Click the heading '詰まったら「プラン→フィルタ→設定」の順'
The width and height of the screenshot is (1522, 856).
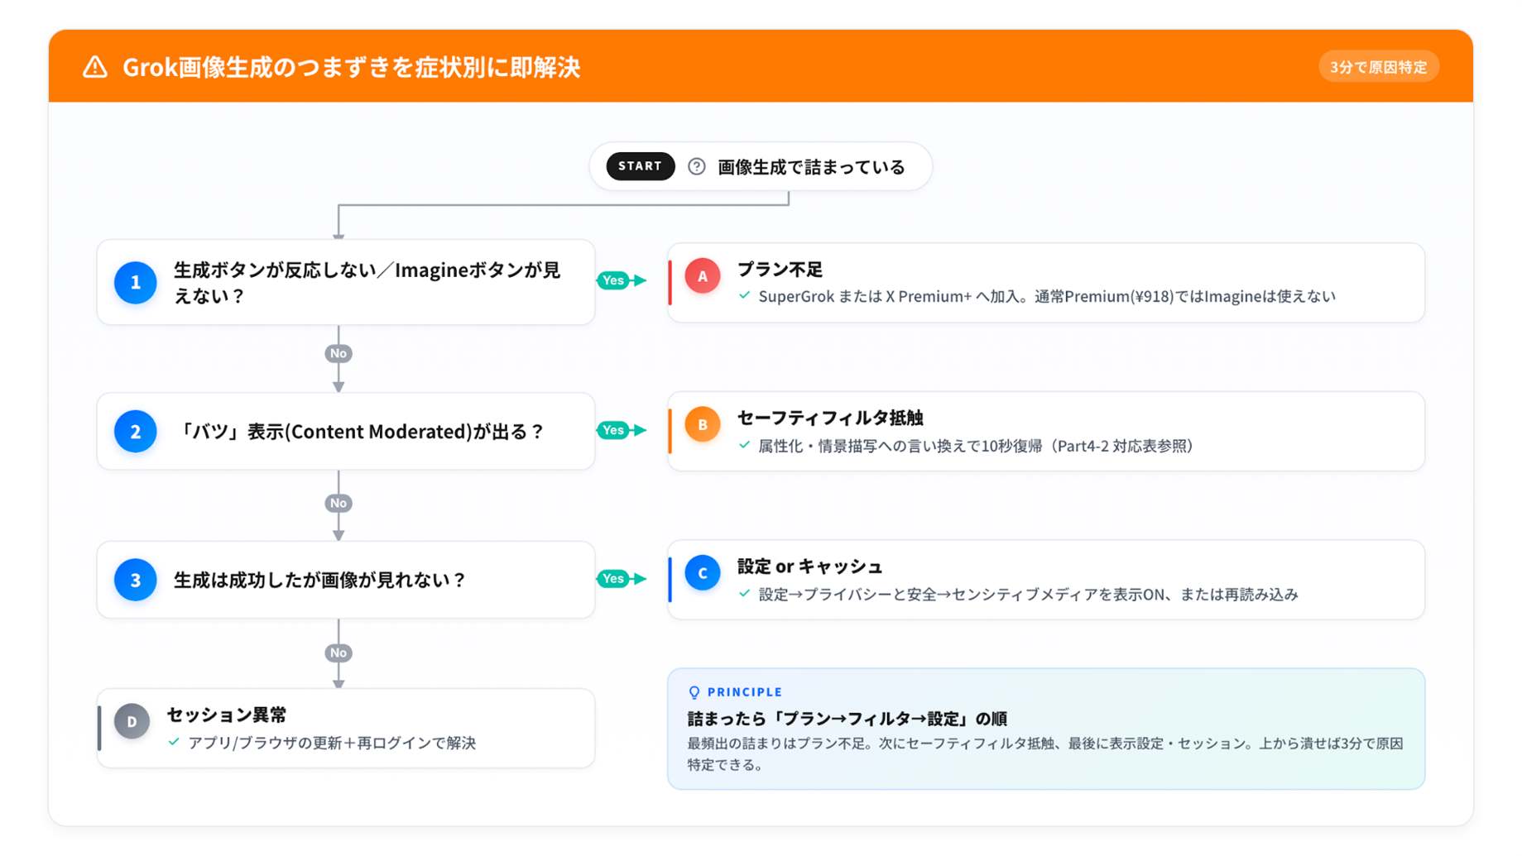click(x=847, y=719)
